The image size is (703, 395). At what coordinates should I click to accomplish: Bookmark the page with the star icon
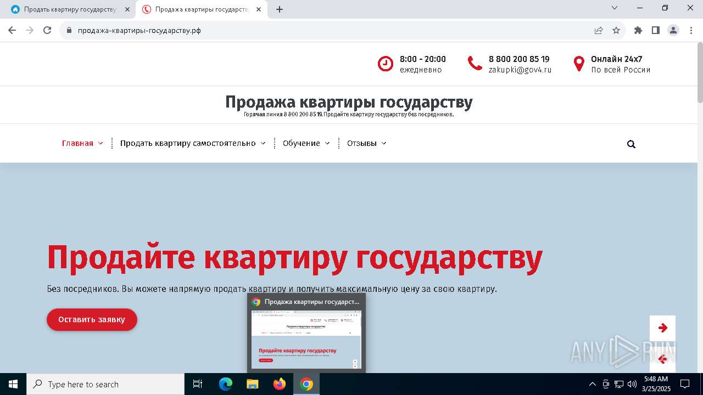click(x=616, y=30)
